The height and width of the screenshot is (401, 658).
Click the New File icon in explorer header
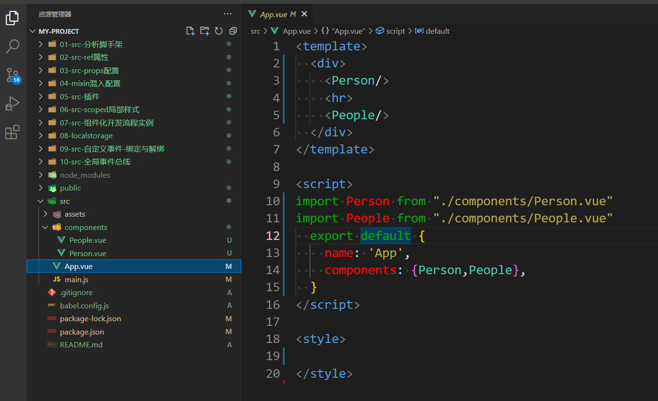(190, 31)
